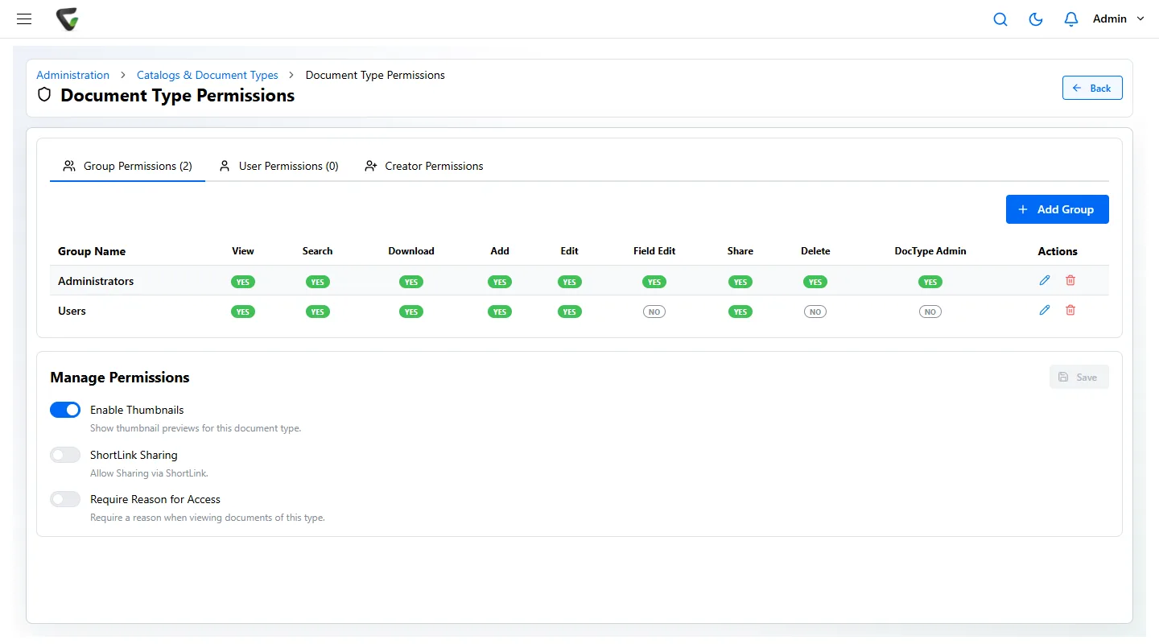This screenshot has height=644, width=1159.
Task: Click Administrators DocType Admin YES badge
Action: point(930,282)
